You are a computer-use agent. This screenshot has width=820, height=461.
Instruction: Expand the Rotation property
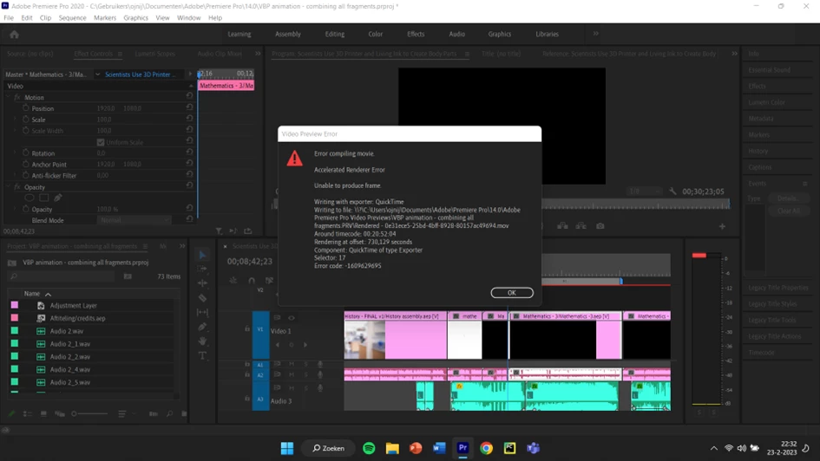click(x=15, y=153)
